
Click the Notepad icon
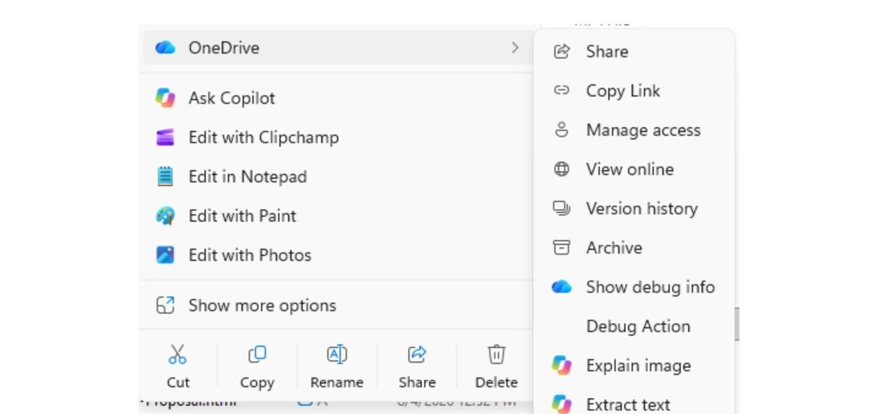(x=165, y=176)
